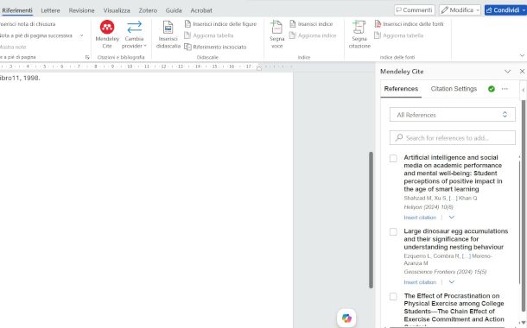Click Inserisci indice delle figure
The height and width of the screenshot is (328, 527).
point(220,24)
